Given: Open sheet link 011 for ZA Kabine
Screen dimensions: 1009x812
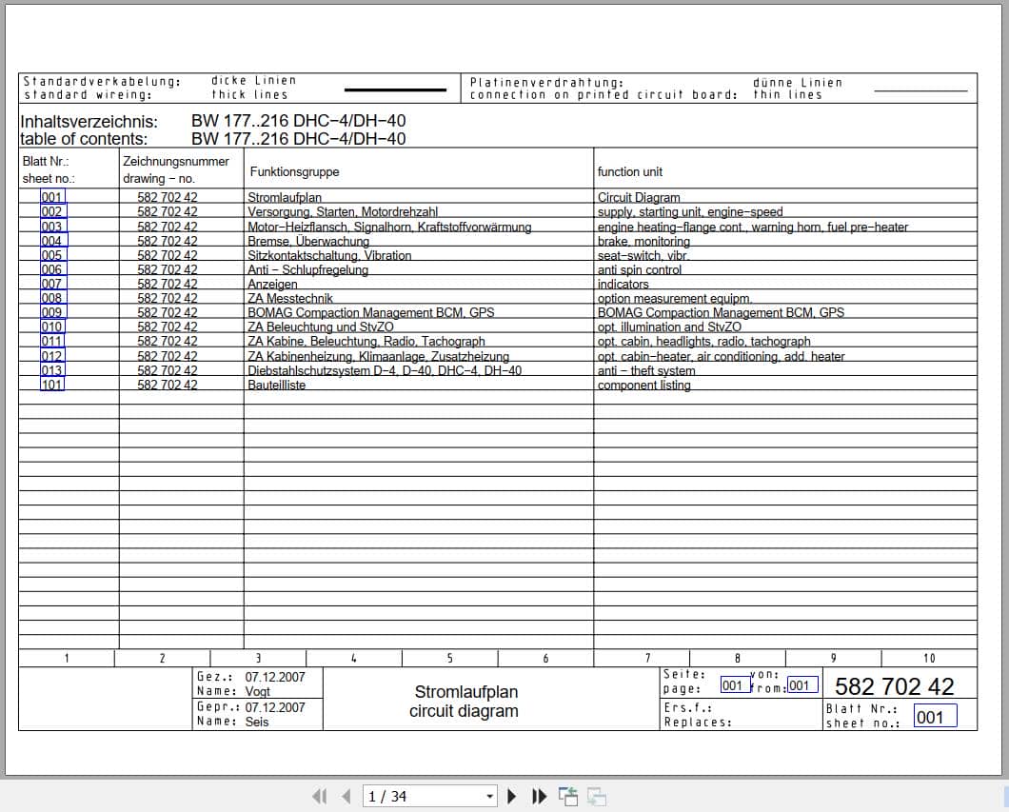Looking at the screenshot, I should [52, 341].
